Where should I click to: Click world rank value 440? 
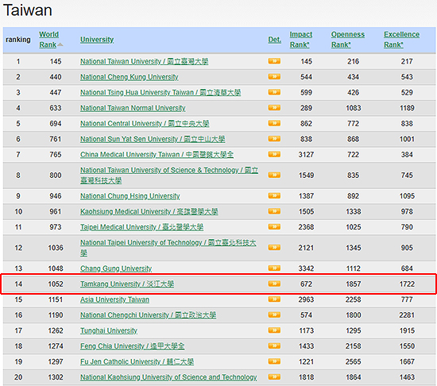(x=56, y=77)
